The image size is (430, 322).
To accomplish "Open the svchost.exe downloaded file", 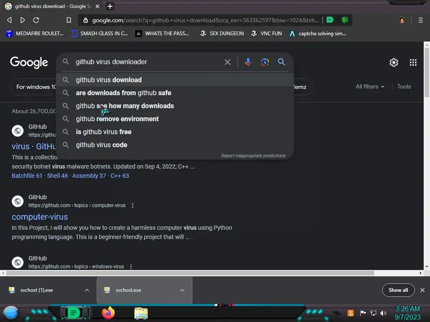I will 128,290.
